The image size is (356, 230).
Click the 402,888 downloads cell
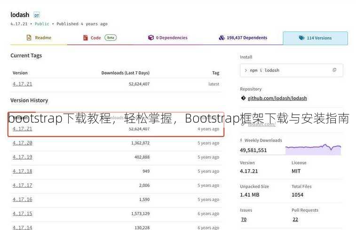(142, 157)
